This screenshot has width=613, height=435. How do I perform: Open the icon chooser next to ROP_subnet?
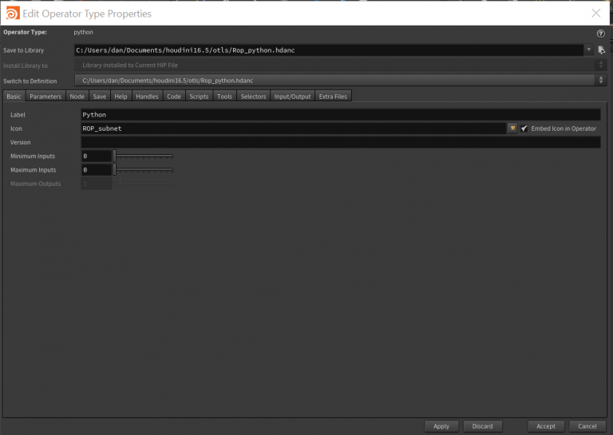512,129
